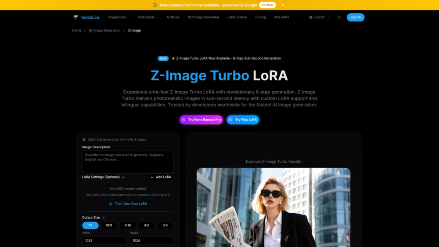Open the AI Music page
Image resolution: width=439 pixels, height=247 pixels.
pos(173,18)
